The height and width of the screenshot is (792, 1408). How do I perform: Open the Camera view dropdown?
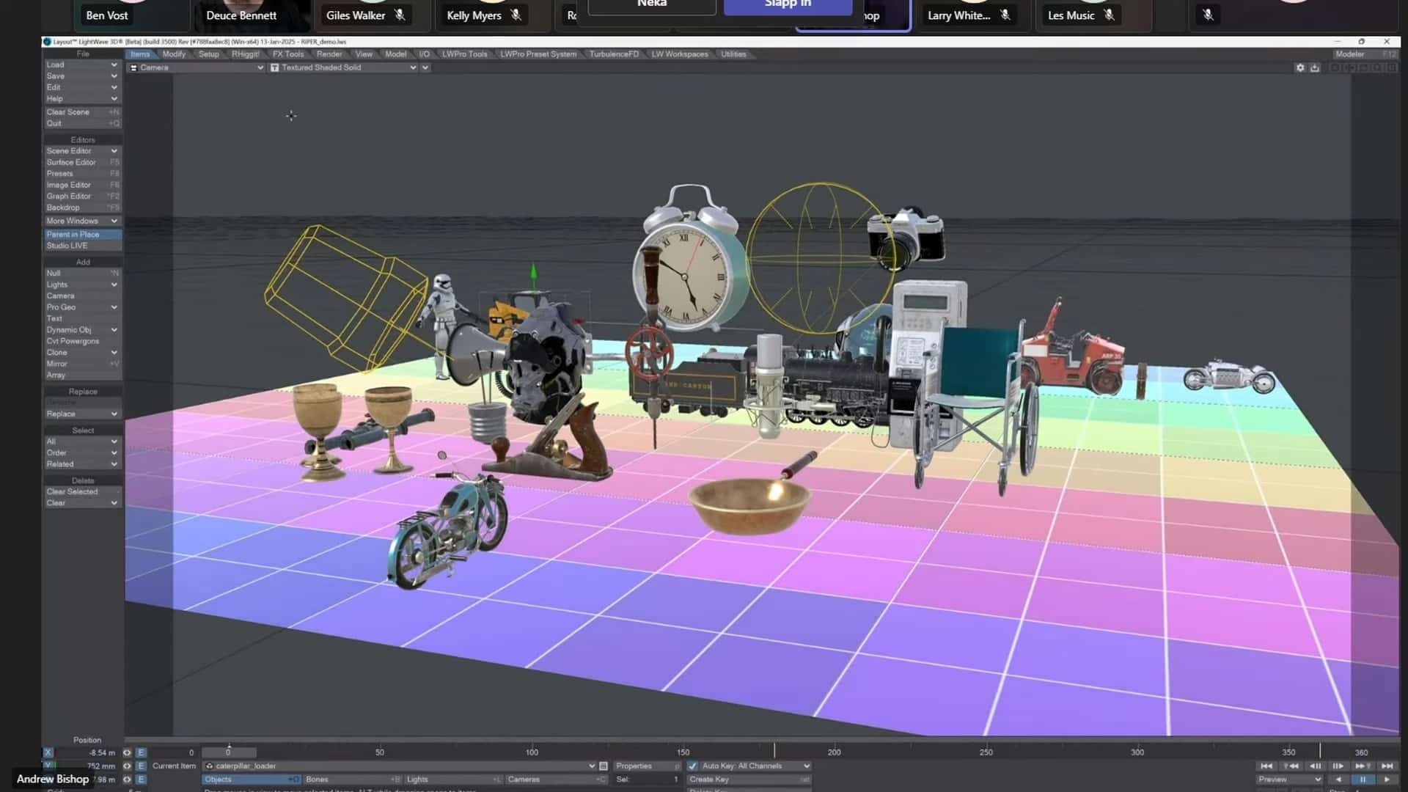point(196,67)
